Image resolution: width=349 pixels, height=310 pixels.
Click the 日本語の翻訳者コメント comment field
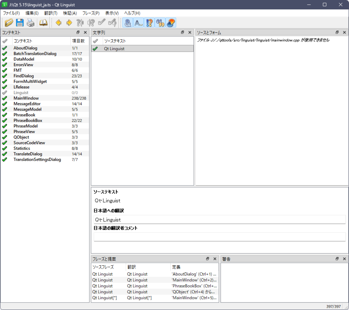pyautogui.click(x=220, y=237)
